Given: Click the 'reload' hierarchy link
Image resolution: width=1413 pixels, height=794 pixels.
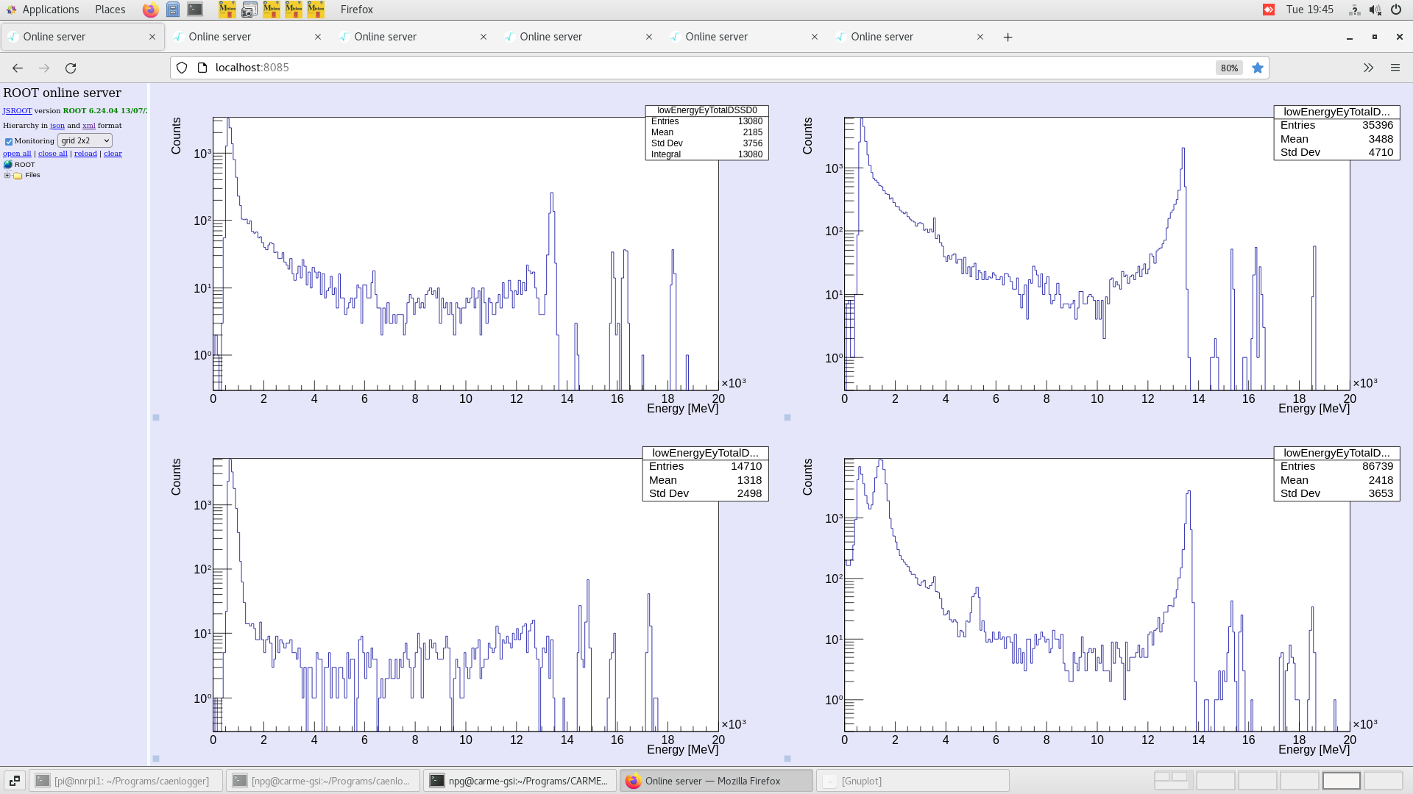Looking at the screenshot, I should pos(85,154).
